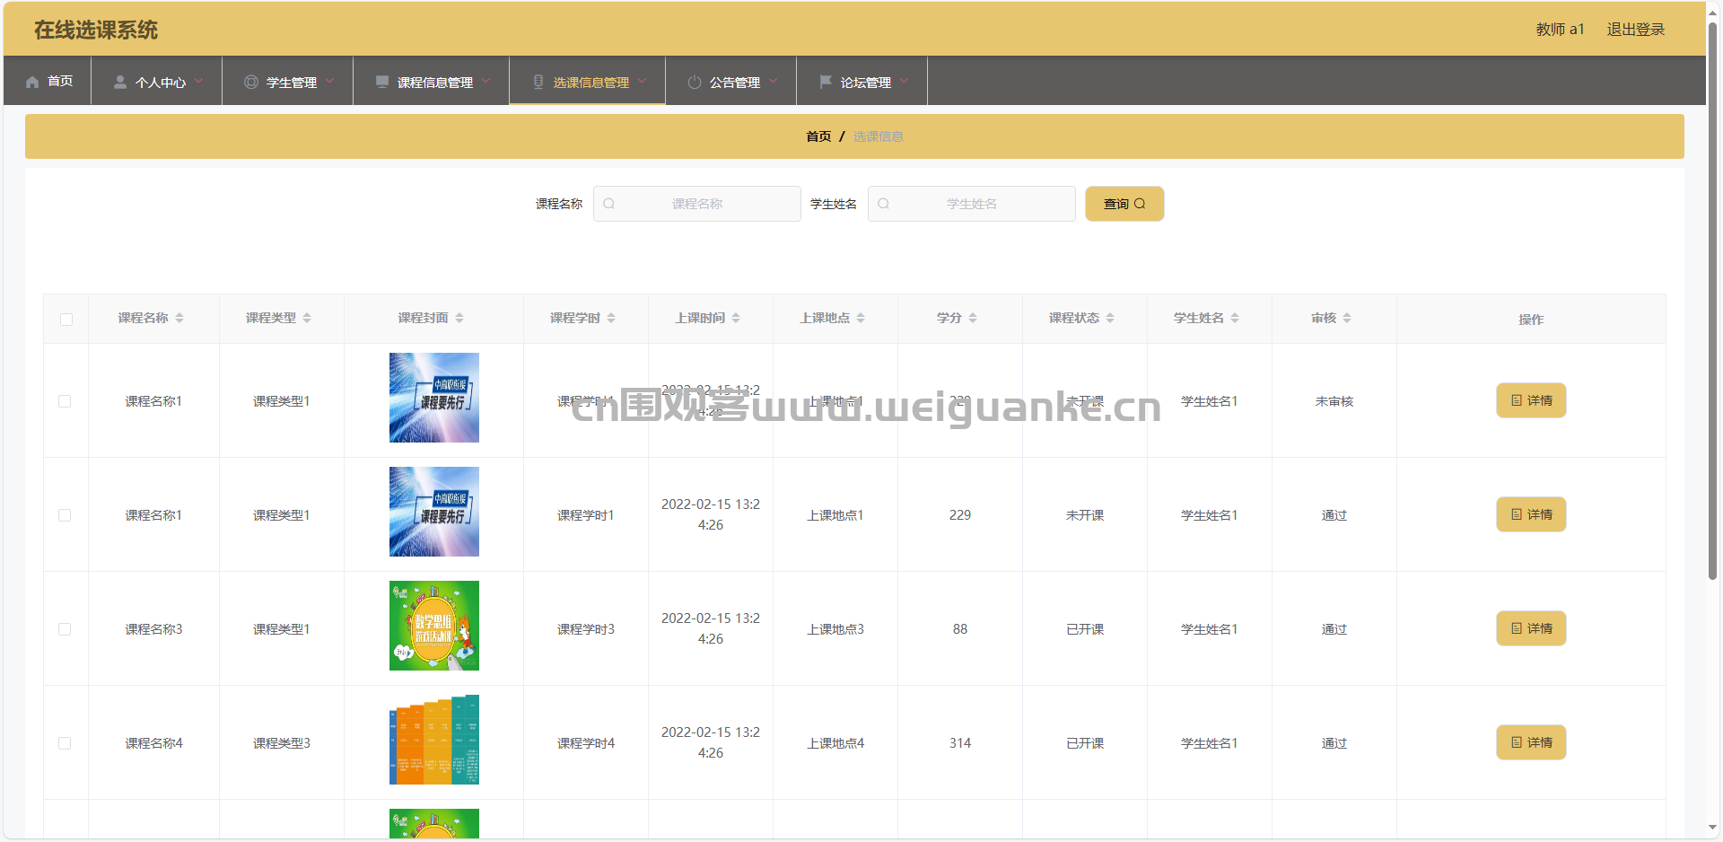Sort the table by 课程名称 column arrows
This screenshot has width=1723, height=842.
[179, 319]
